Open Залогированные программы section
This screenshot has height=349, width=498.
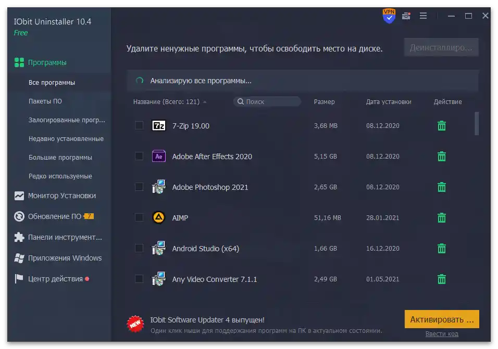point(67,120)
